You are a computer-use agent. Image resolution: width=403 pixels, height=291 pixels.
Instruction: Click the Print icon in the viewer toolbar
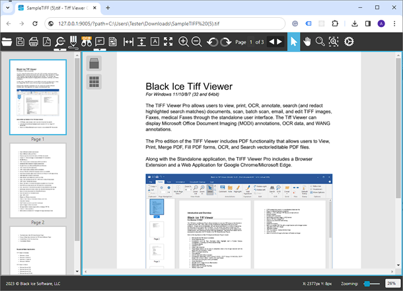(33, 42)
